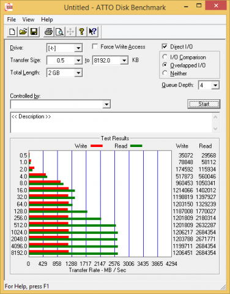Select the I/O Comparison radio button

pos(165,57)
